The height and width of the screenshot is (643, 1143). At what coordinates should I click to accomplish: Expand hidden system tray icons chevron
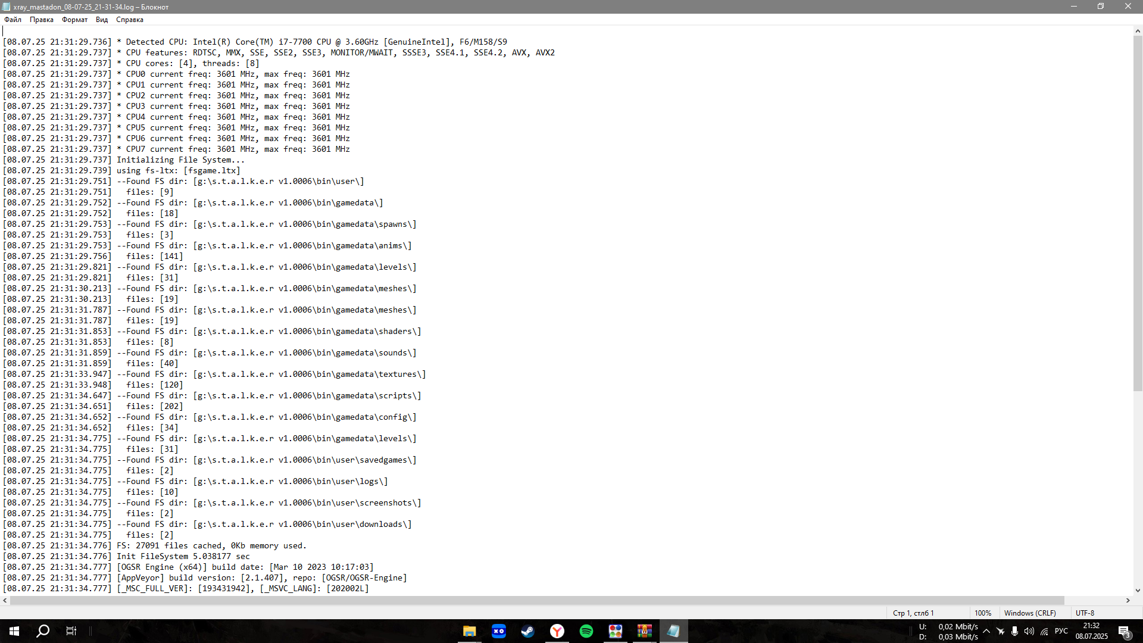pos(986,631)
